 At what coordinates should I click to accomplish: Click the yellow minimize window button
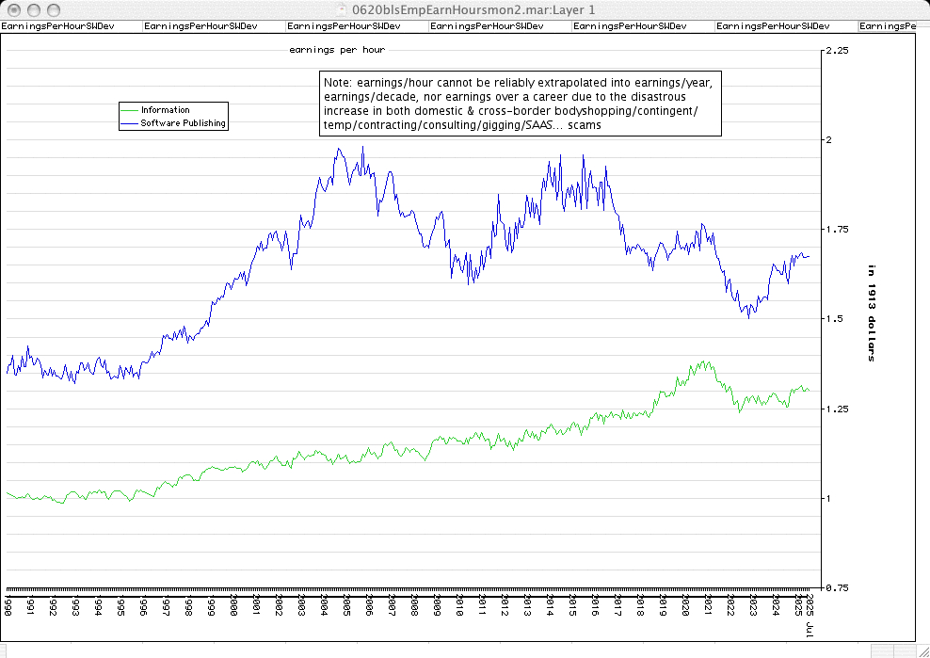(30, 8)
